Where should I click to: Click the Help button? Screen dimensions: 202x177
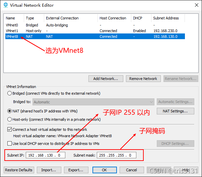186,170
